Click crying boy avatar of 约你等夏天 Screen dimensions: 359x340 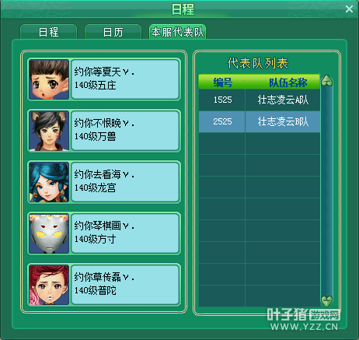coord(49,79)
